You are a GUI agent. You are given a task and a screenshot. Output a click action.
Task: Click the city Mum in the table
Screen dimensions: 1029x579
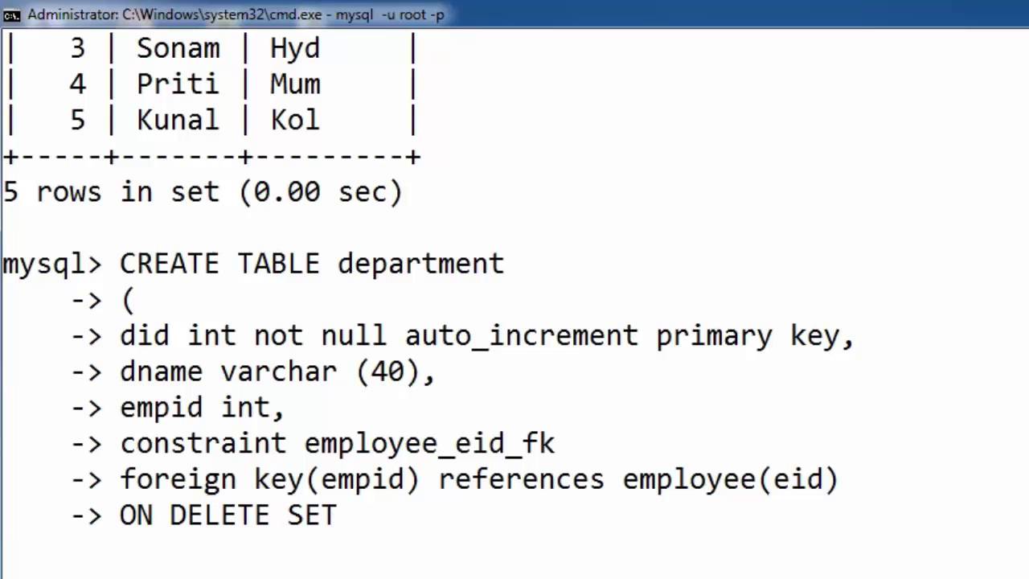coord(295,84)
